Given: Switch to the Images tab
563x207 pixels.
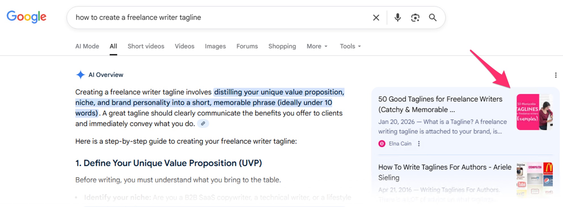Looking at the screenshot, I should (x=215, y=46).
